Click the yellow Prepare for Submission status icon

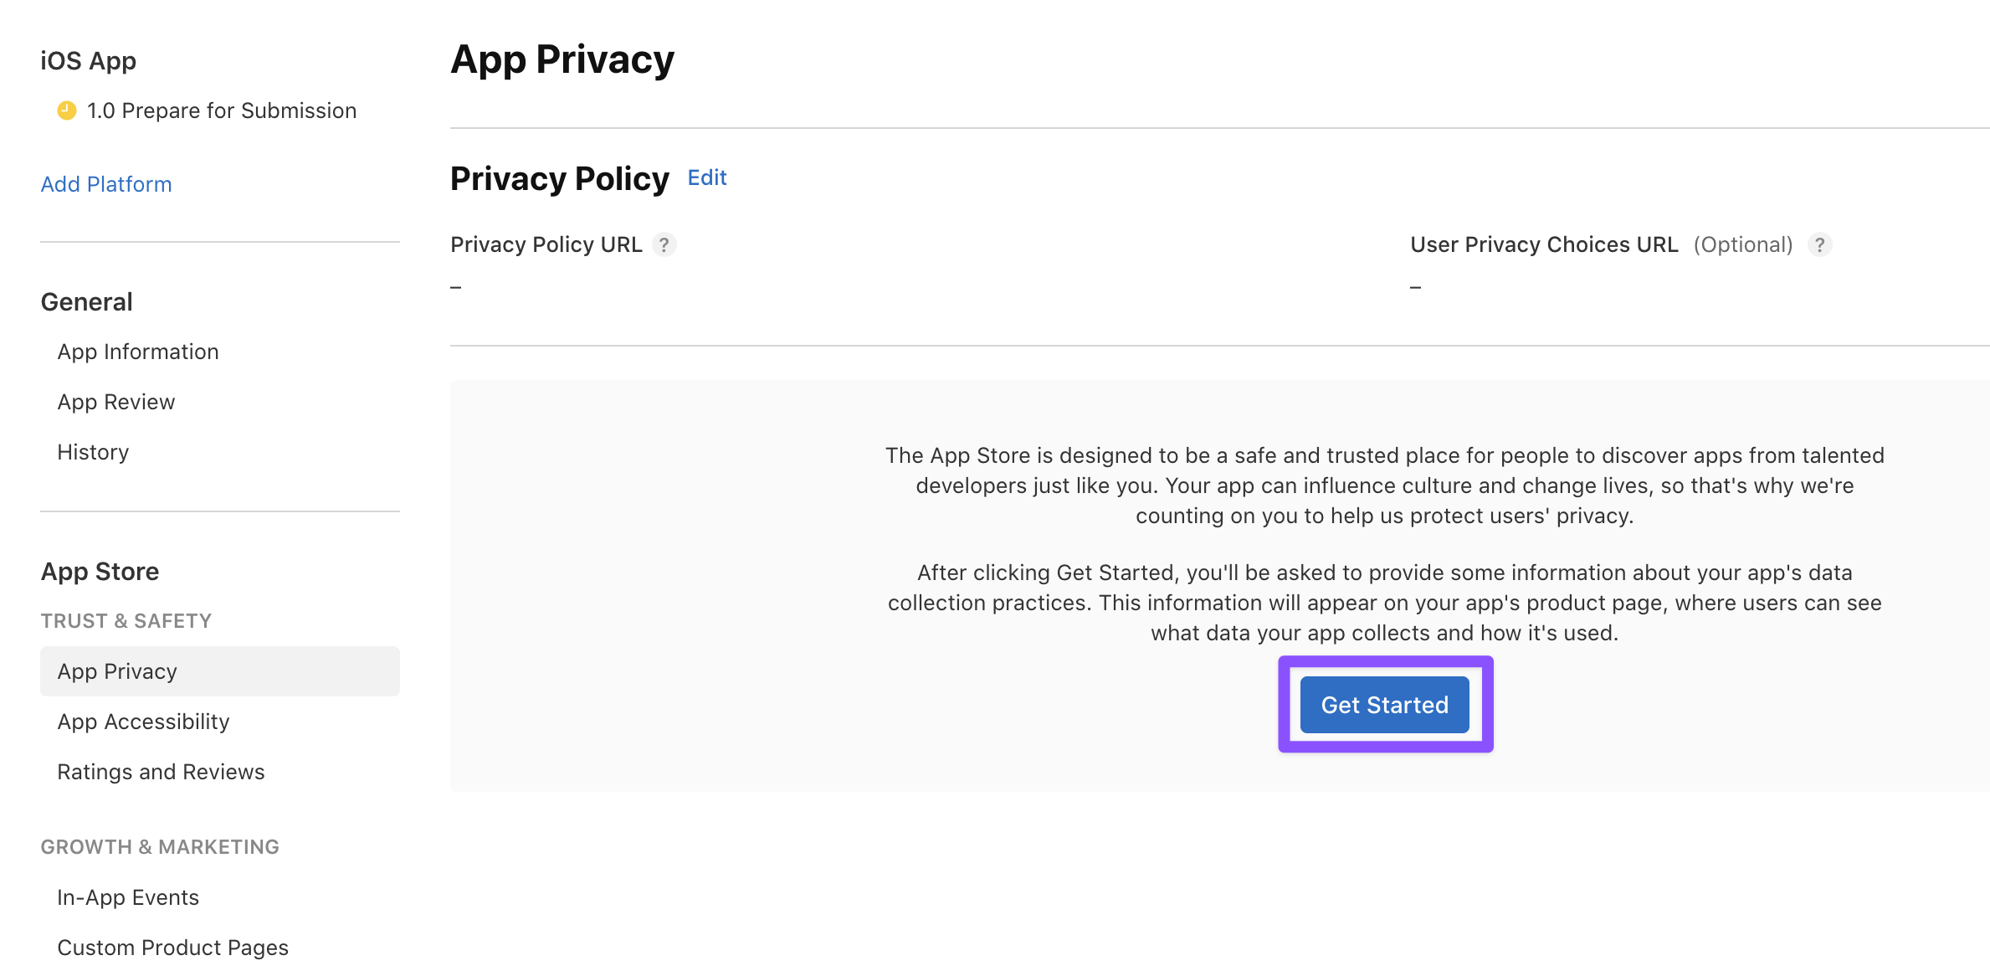click(67, 110)
